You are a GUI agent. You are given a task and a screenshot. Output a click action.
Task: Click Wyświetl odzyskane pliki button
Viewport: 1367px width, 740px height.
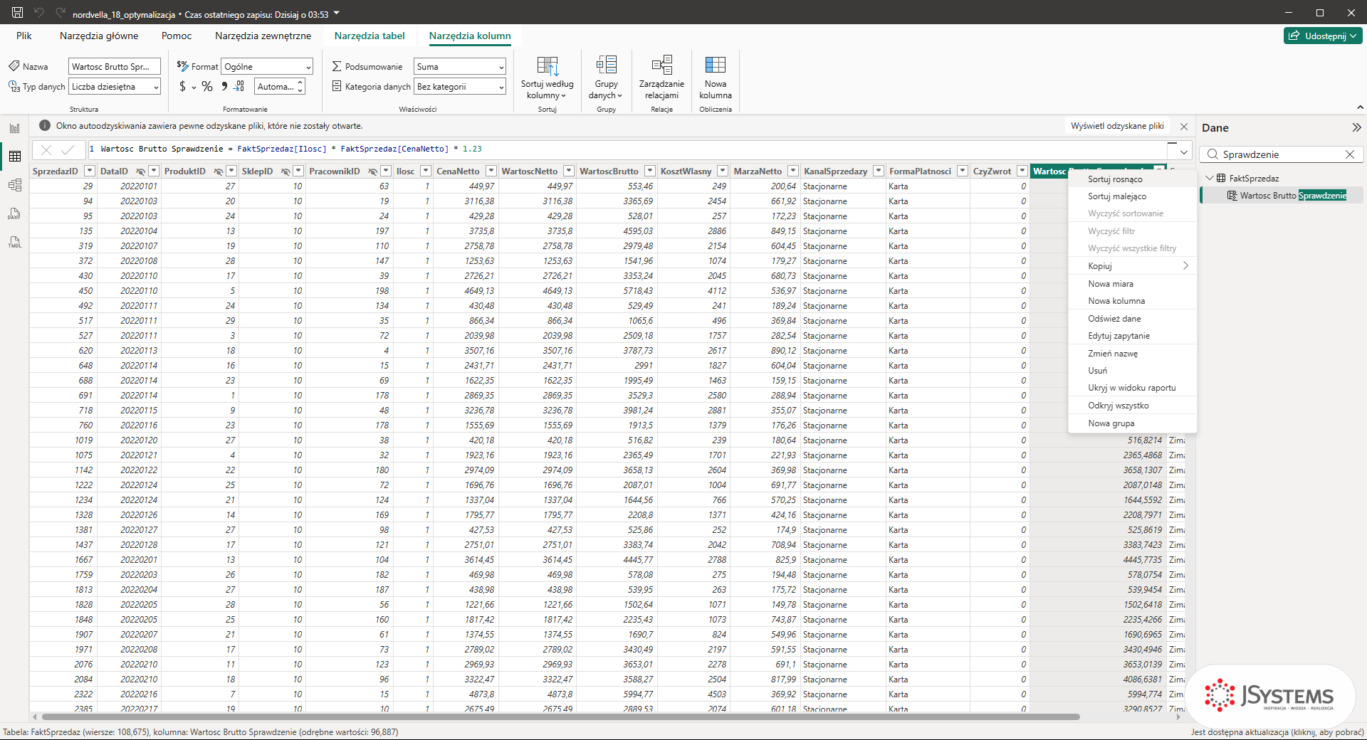[1118, 126]
